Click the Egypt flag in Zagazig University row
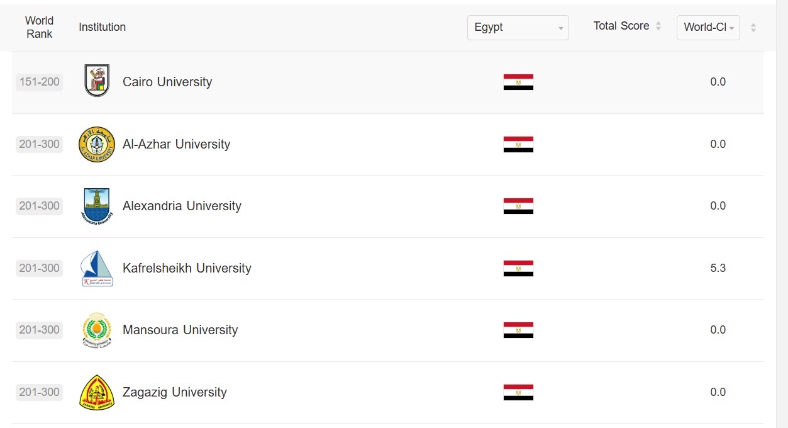The height and width of the screenshot is (428, 788). coord(518,392)
